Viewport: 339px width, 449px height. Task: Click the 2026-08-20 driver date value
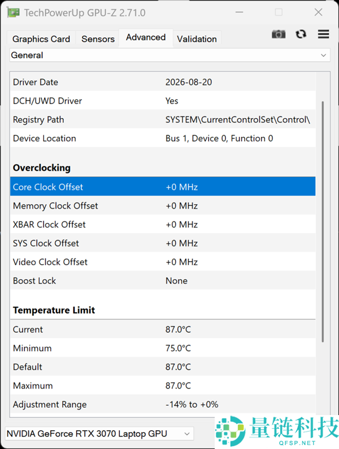tap(189, 82)
